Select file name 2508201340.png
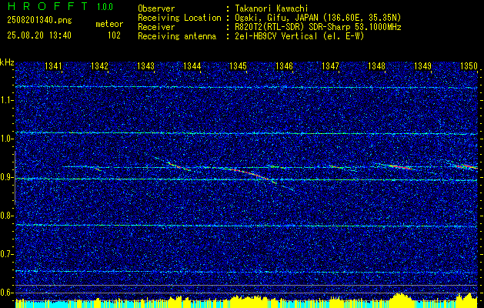The image size is (484, 308). coord(39,21)
